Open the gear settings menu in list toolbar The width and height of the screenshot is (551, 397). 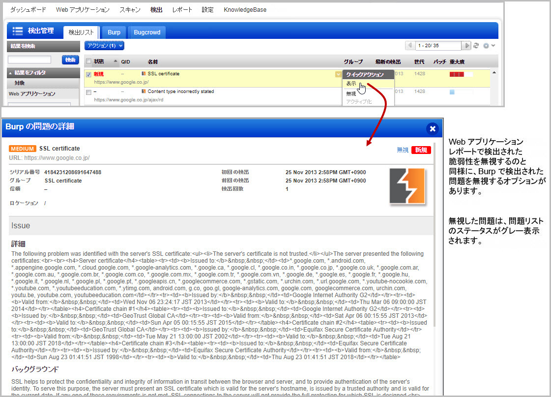488,46
